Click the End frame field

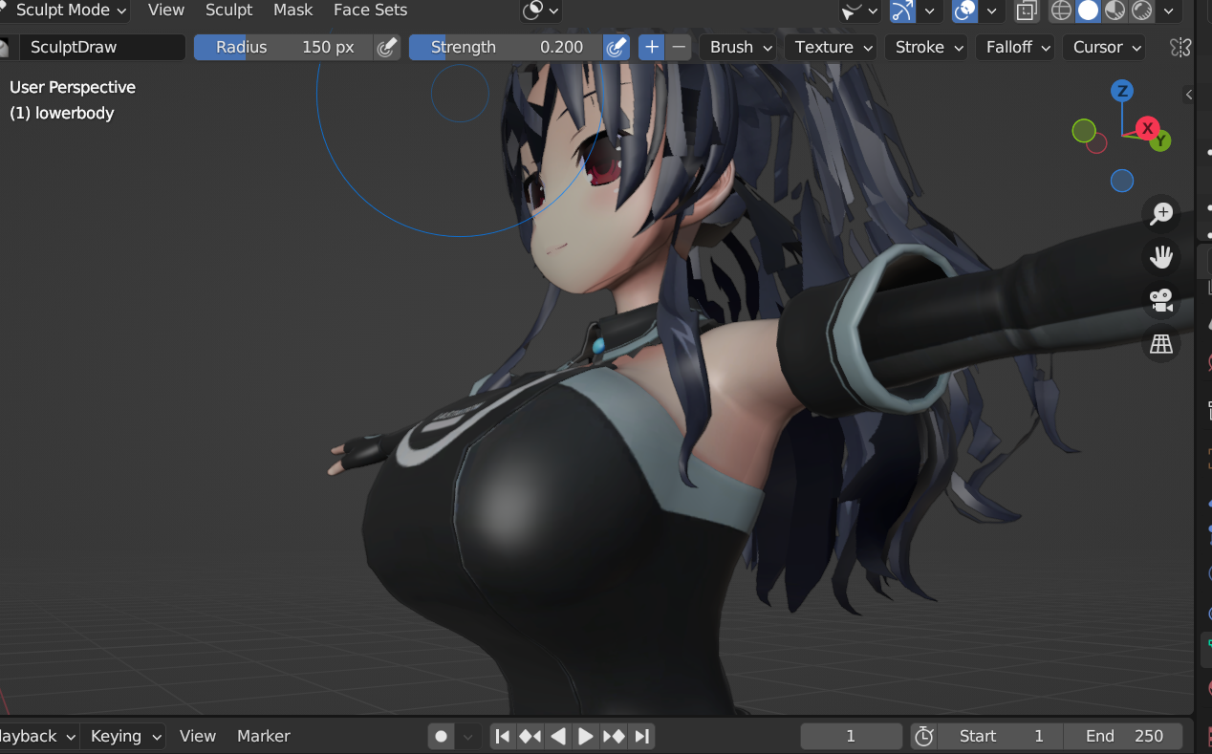point(1122,736)
